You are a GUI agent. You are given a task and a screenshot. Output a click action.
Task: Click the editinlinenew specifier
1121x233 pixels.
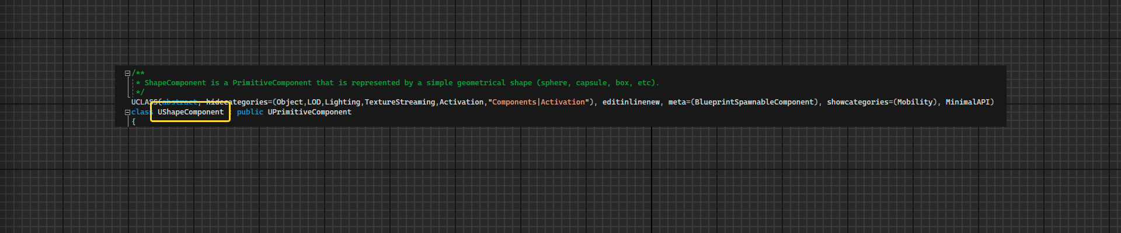[631, 102]
